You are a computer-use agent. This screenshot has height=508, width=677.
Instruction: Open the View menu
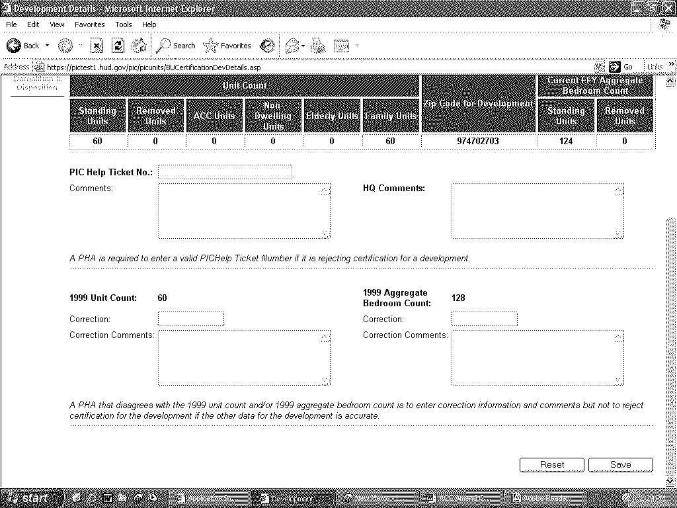58,24
